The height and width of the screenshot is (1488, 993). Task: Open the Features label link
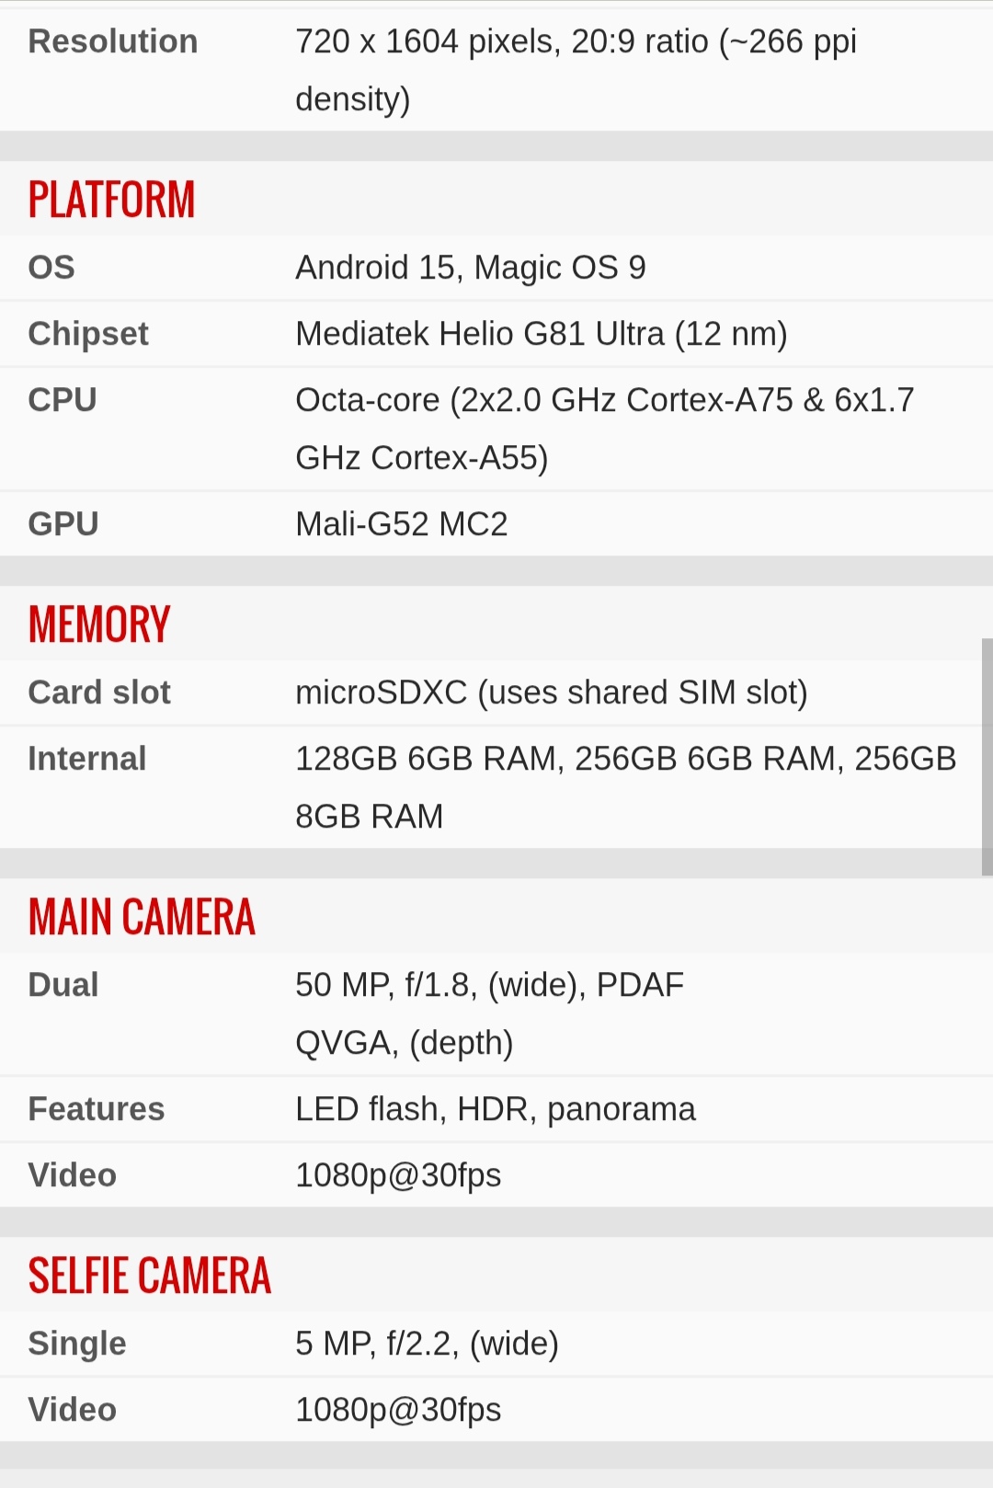[x=97, y=1109]
